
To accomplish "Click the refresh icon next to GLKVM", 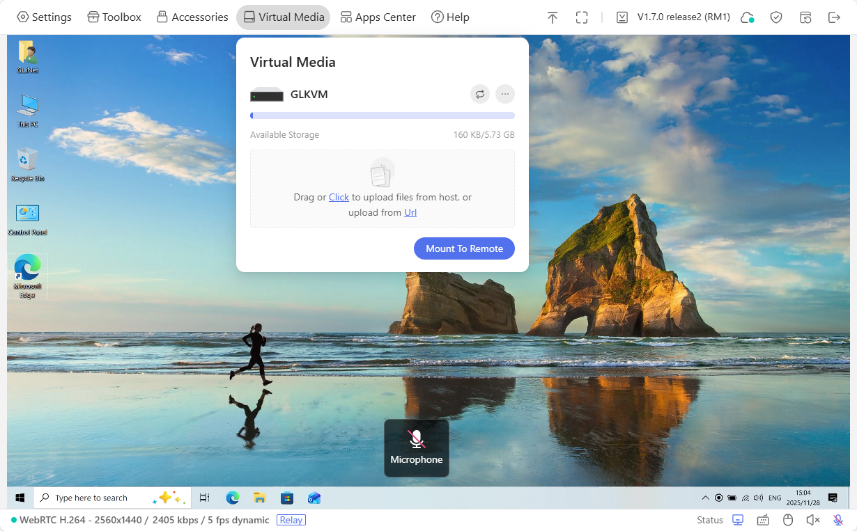I will tap(479, 94).
